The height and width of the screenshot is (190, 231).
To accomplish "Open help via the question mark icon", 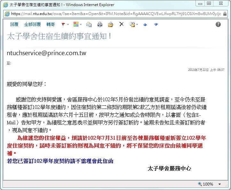I will (218, 24).
